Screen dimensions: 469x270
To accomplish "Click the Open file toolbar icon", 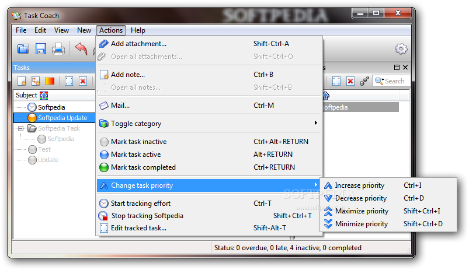I will 23,48.
